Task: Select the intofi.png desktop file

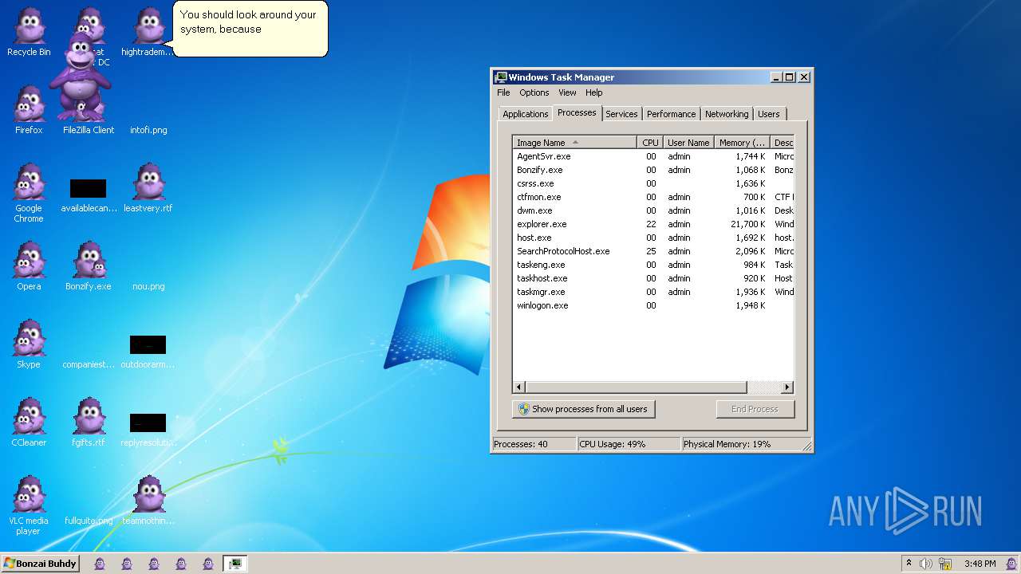Action: pyautogui.click(x=148, y=130)
